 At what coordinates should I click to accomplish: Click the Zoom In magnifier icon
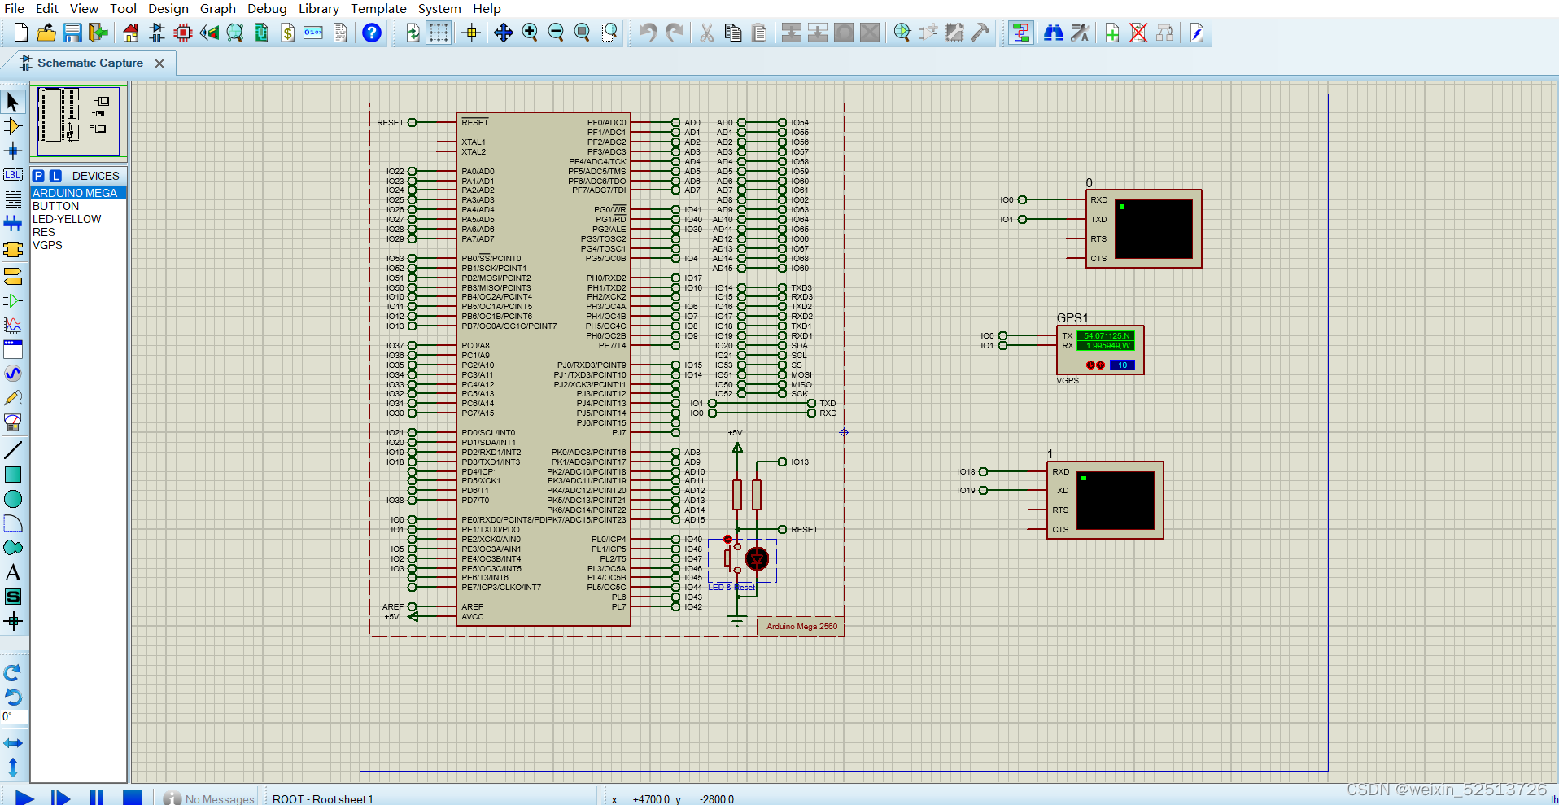pyautogui.click(x=530, y=33)
